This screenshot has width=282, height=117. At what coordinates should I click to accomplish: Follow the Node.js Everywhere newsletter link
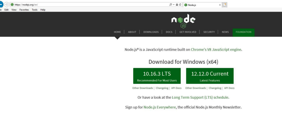click(160, 107)
